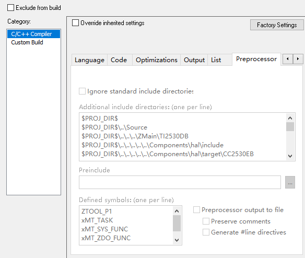Go to the Optimizations tab
305x258 pixels.
tap(157, 60)
